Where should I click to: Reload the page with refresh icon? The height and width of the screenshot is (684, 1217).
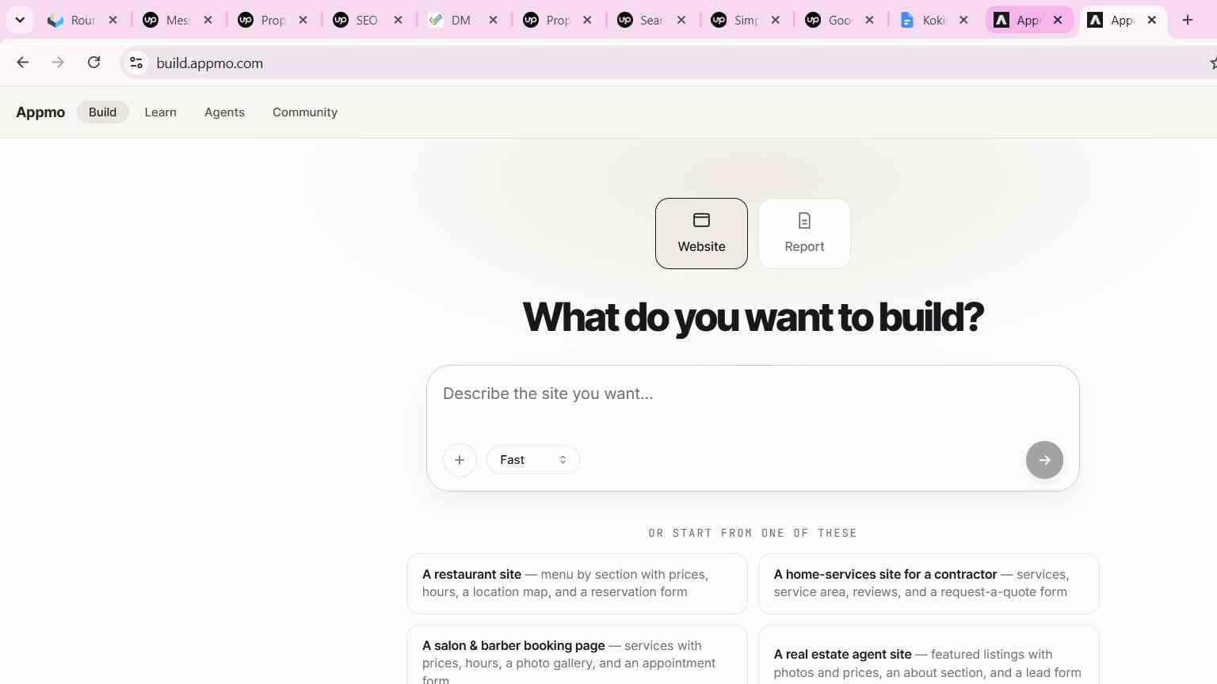pyautogui.click(x=93, y=63)
